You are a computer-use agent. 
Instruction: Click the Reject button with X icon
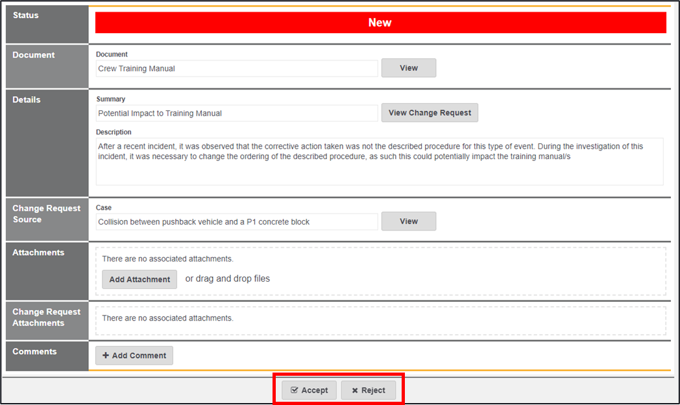pyautogui.click(x=369, y=390)
